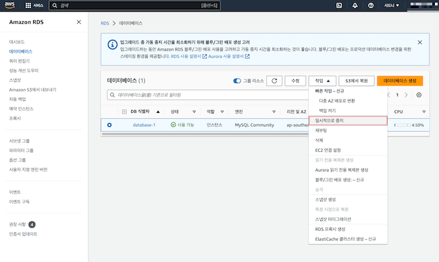Open 대시보드 in the sidebar

tap(17, 42)
